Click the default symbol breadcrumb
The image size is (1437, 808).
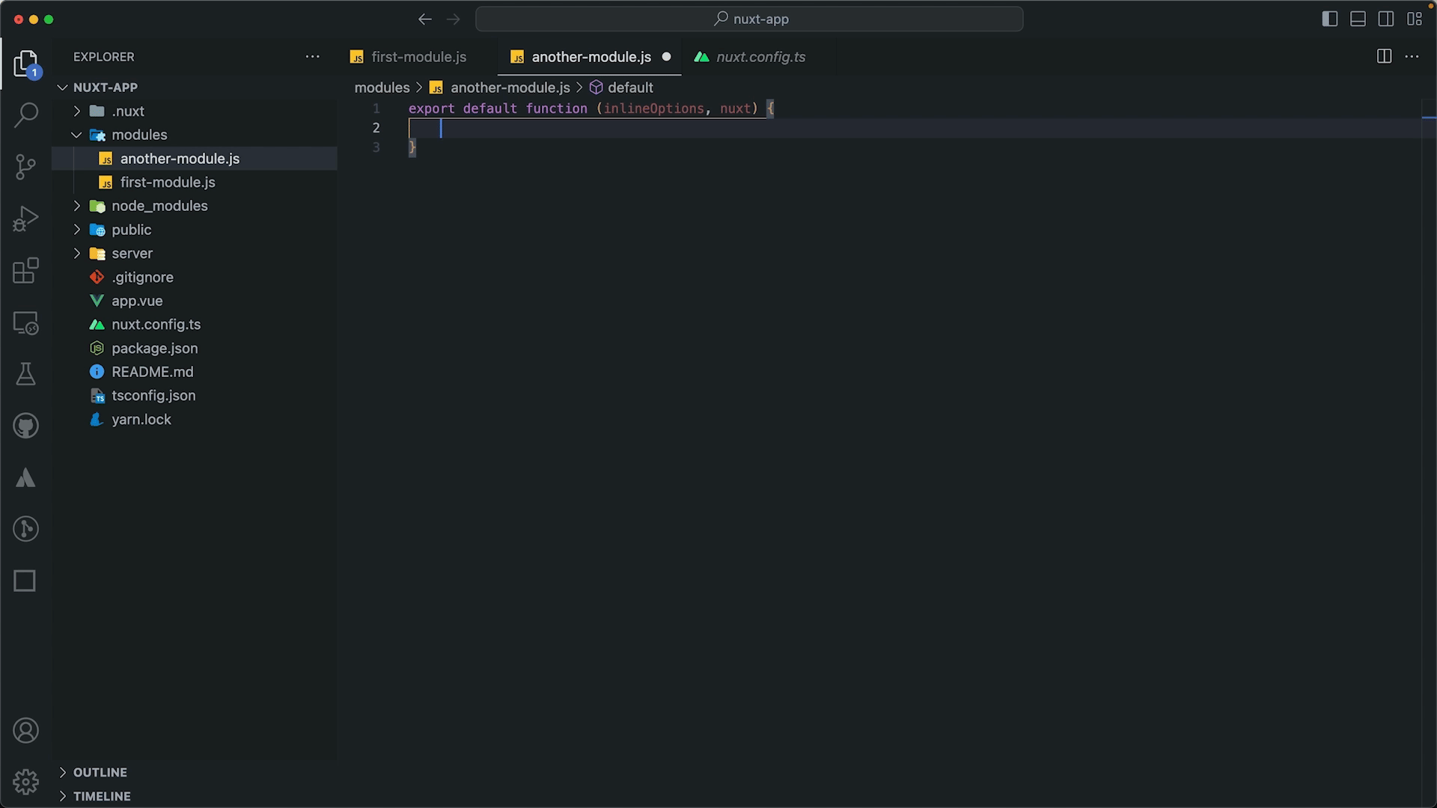(x=630, y=88)
